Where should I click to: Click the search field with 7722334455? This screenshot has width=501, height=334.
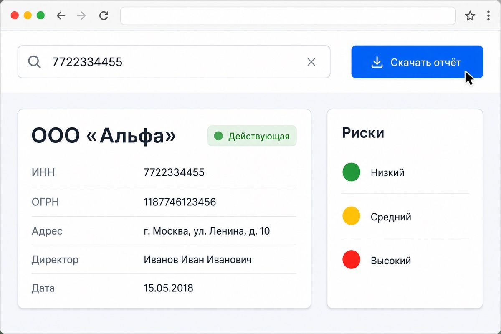(x=174, y=62)
